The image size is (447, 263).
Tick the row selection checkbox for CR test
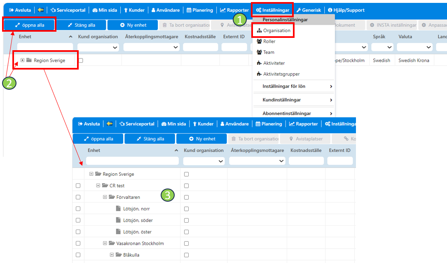(x=78, y=186)
